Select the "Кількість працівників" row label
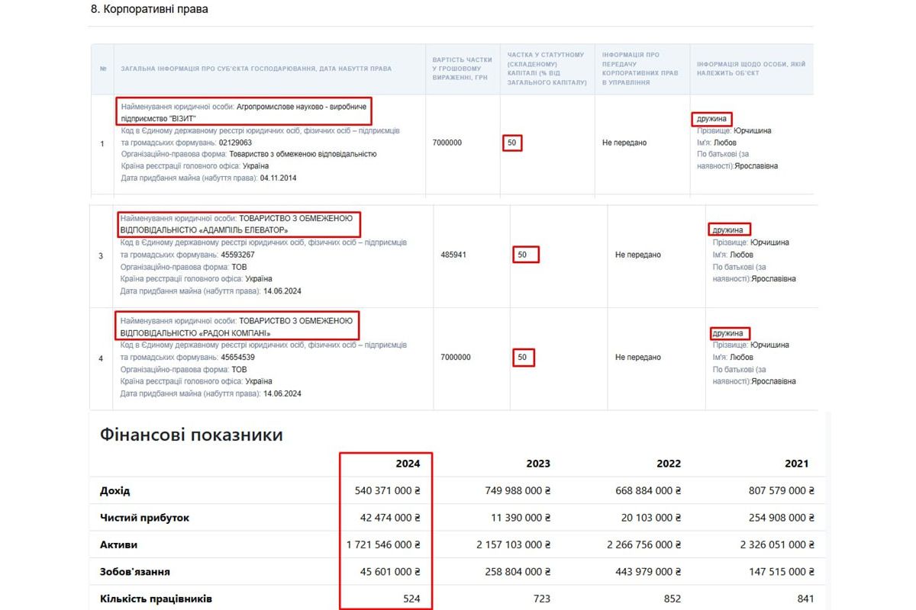916x610 pixels. (x=155, y=599)
